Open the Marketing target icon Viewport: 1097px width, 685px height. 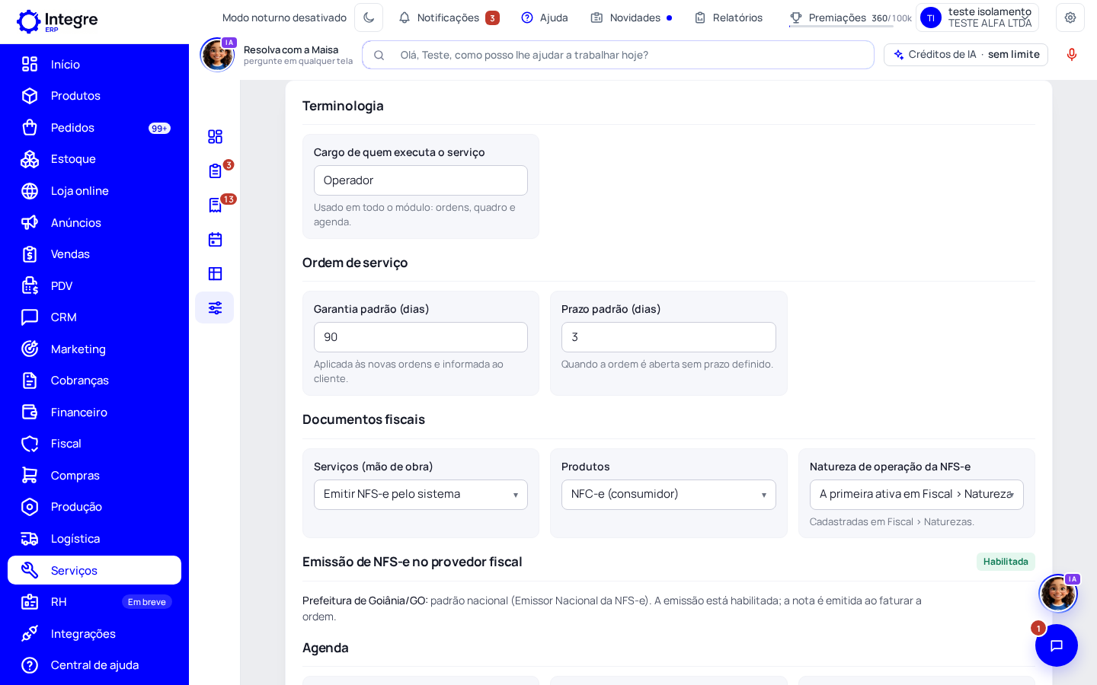point(30,349)
